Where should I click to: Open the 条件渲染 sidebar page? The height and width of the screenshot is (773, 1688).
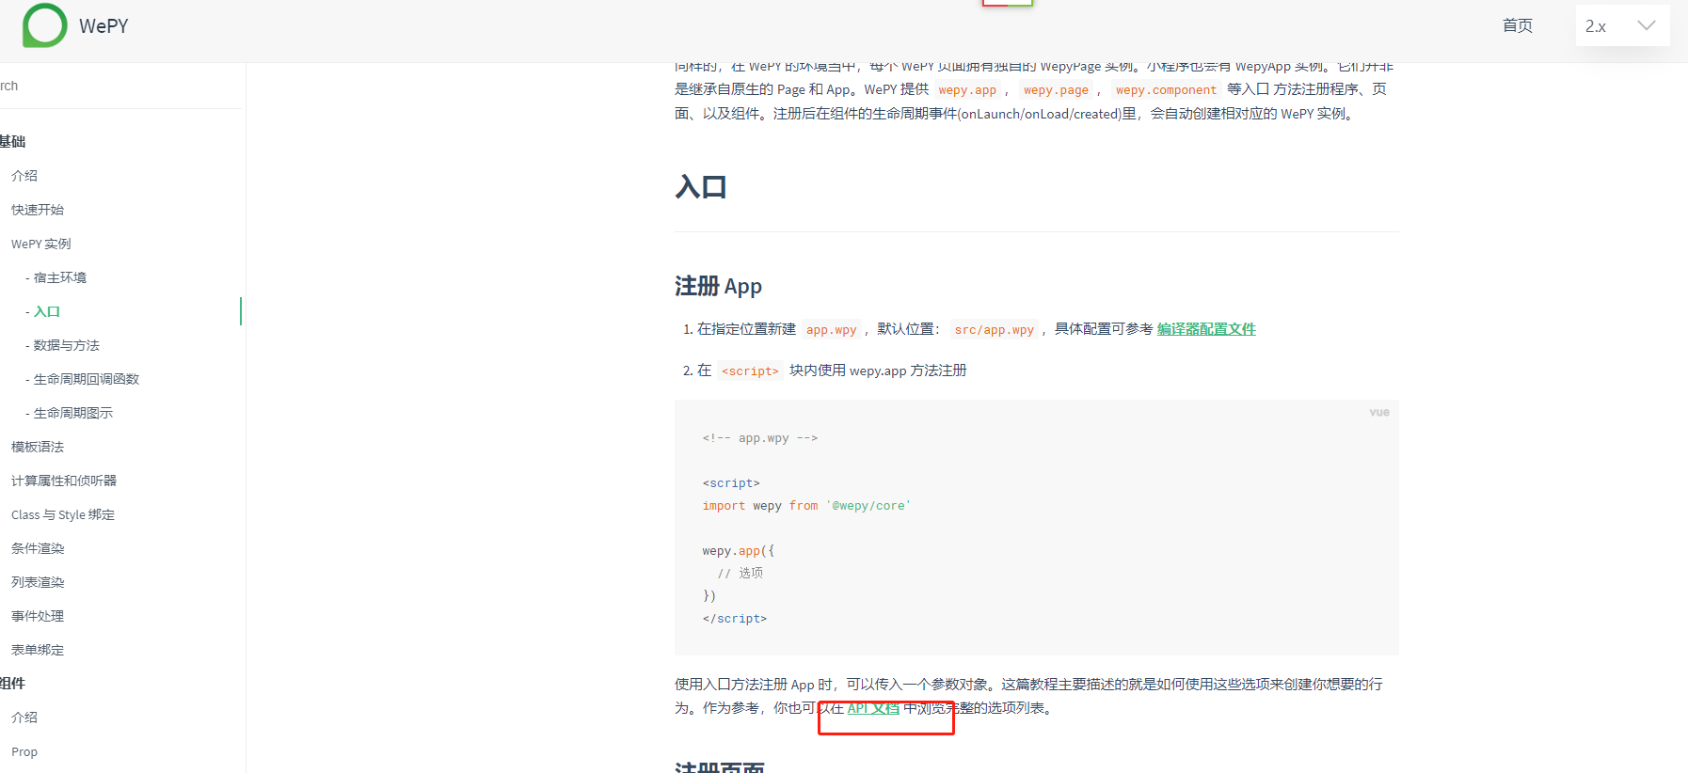point(38,548)
